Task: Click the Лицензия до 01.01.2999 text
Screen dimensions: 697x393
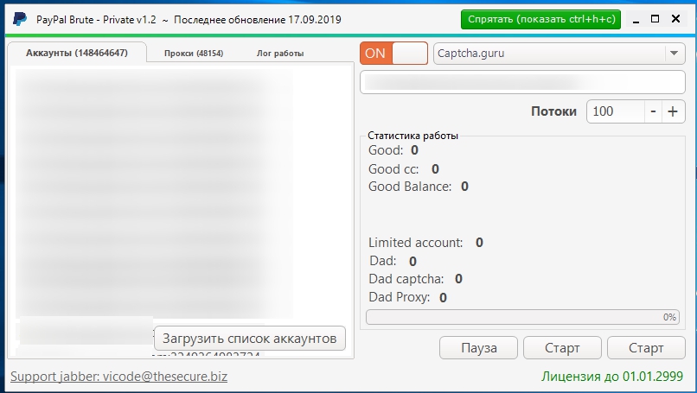Action: (612, 376)
